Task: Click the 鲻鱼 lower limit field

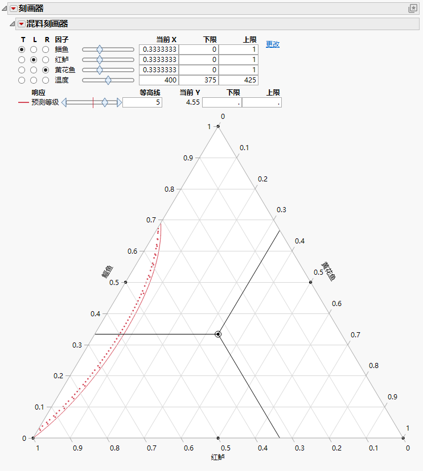Action: click(199, 49)
